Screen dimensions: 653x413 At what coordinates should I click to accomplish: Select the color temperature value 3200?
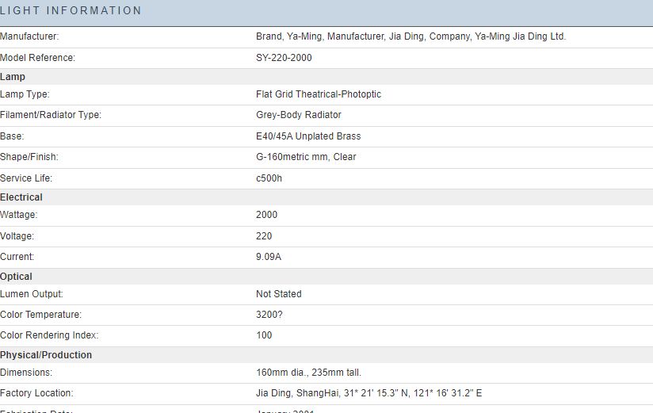[269, 315]
